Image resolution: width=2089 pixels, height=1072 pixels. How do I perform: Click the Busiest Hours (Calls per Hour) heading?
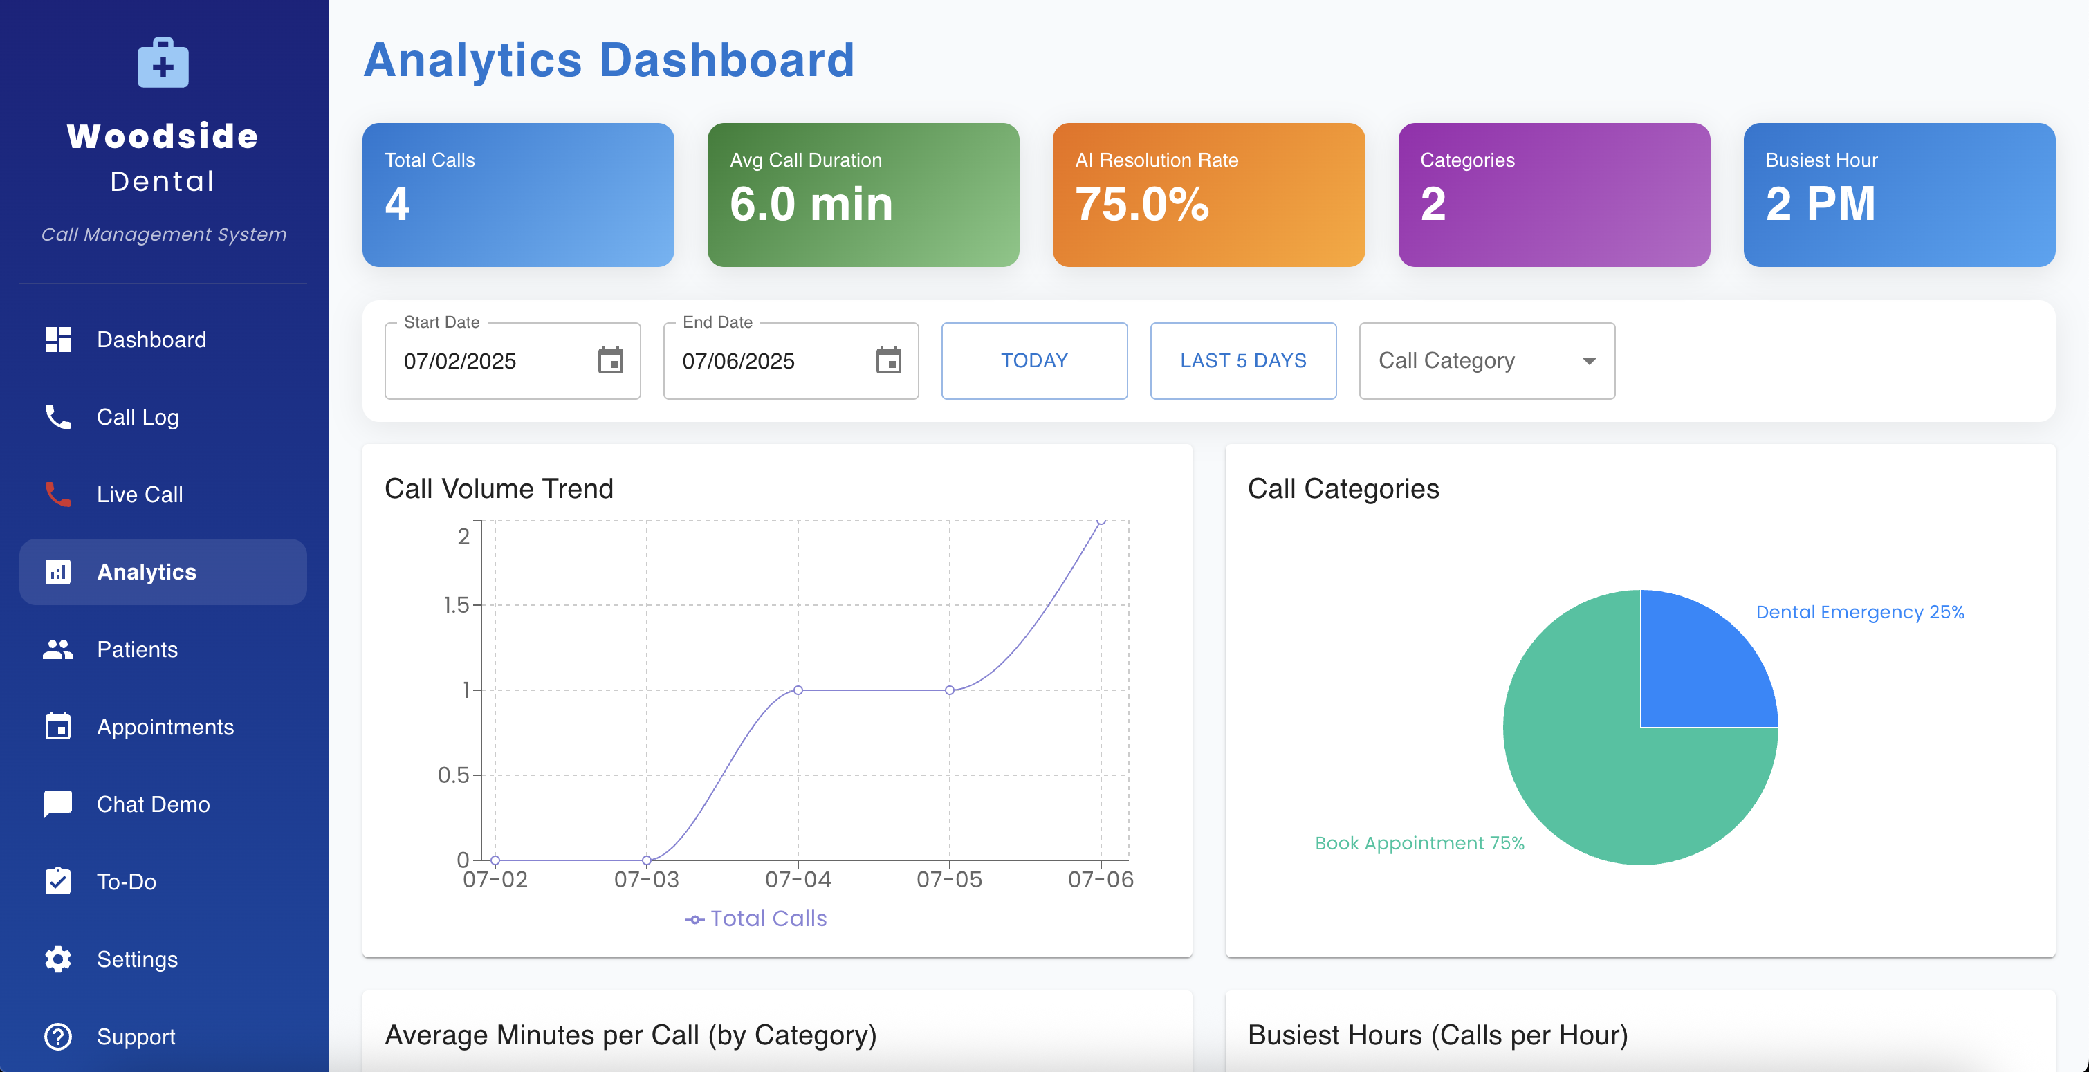click(x=1438, y=1035)
